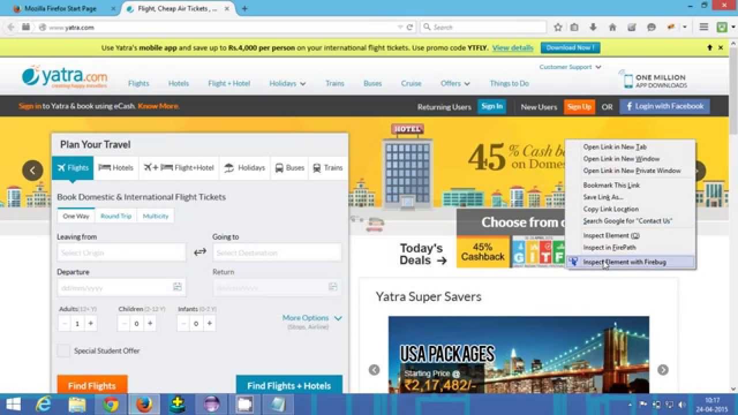Open dropdown beside orange toolbar icon
The height and width of the screenshot is (415, 738).
[x=685, y=27]
